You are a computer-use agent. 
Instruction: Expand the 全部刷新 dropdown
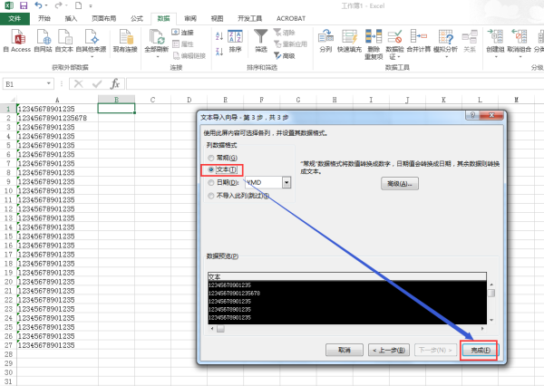[156, 56]
